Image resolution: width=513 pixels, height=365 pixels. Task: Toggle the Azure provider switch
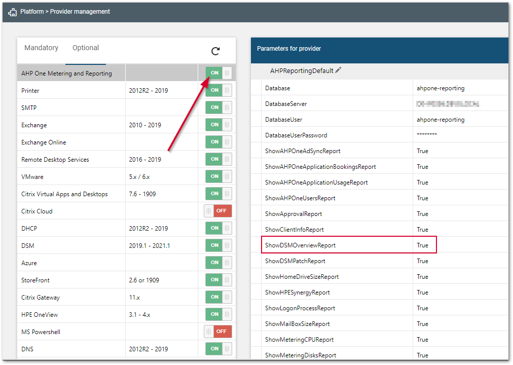218,263
